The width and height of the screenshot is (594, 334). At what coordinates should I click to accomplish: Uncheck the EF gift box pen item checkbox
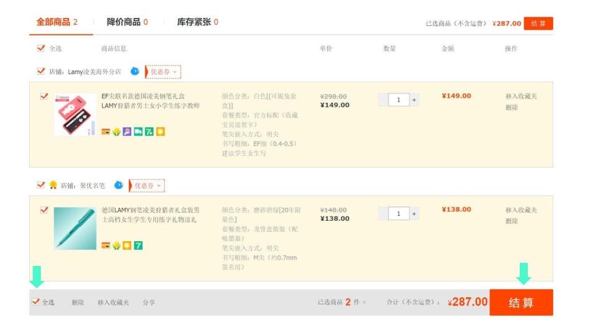pos(44,96)
